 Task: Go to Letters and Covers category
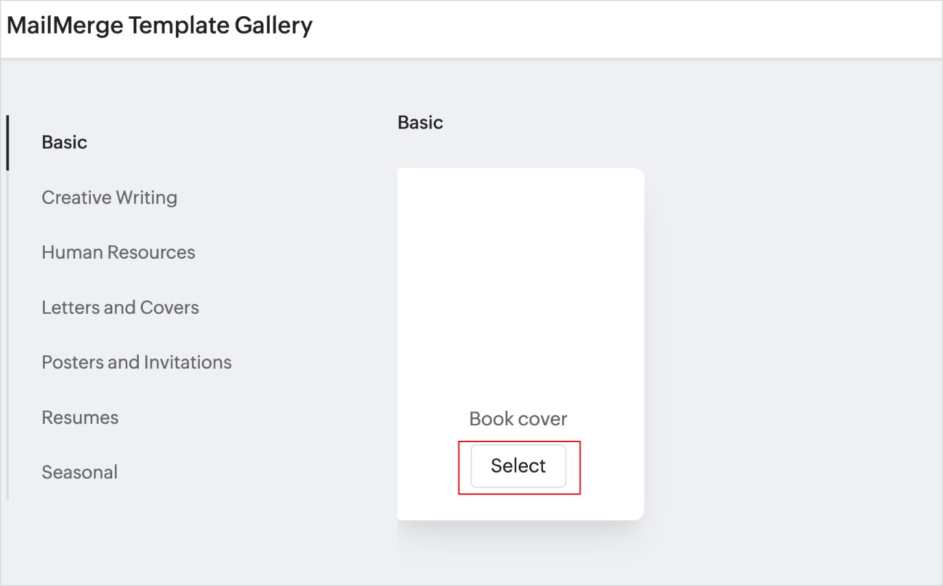click(120, 307)
